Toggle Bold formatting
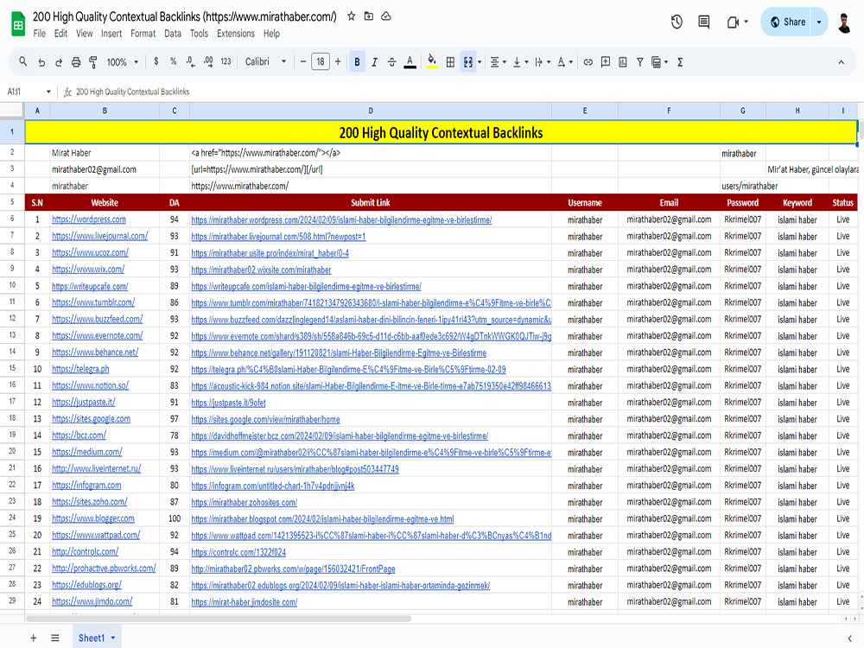 [357, 61]
